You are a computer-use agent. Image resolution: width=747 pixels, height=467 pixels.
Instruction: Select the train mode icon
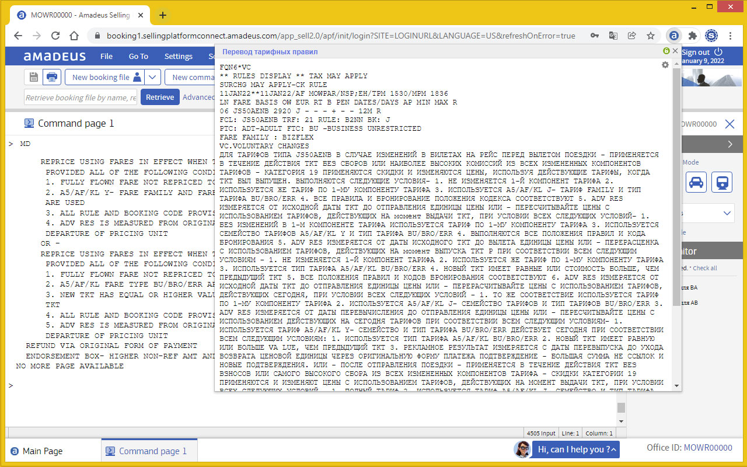(722, 182)
